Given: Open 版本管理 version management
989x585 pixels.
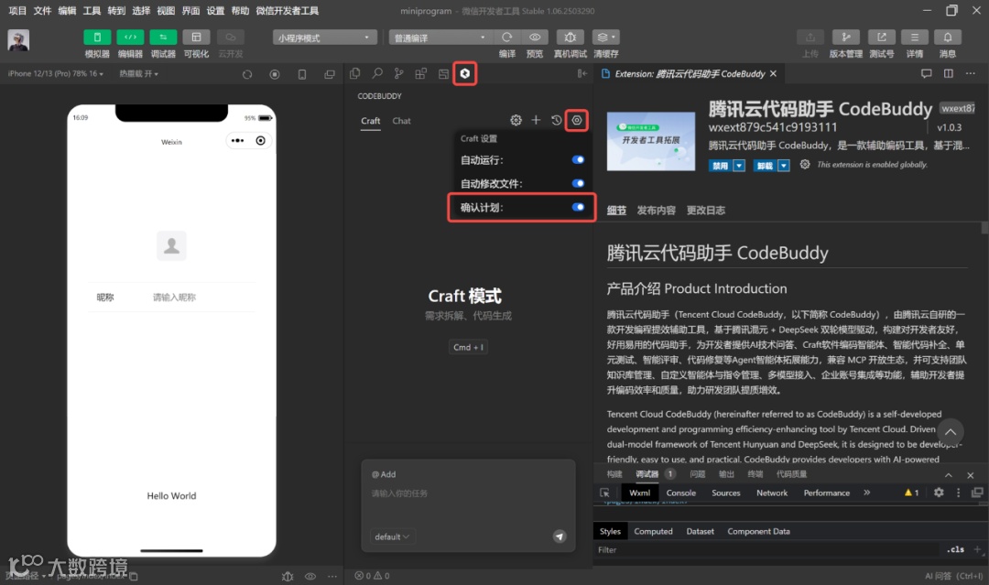Looking at the screenshot, I should (x=846, y=38).
